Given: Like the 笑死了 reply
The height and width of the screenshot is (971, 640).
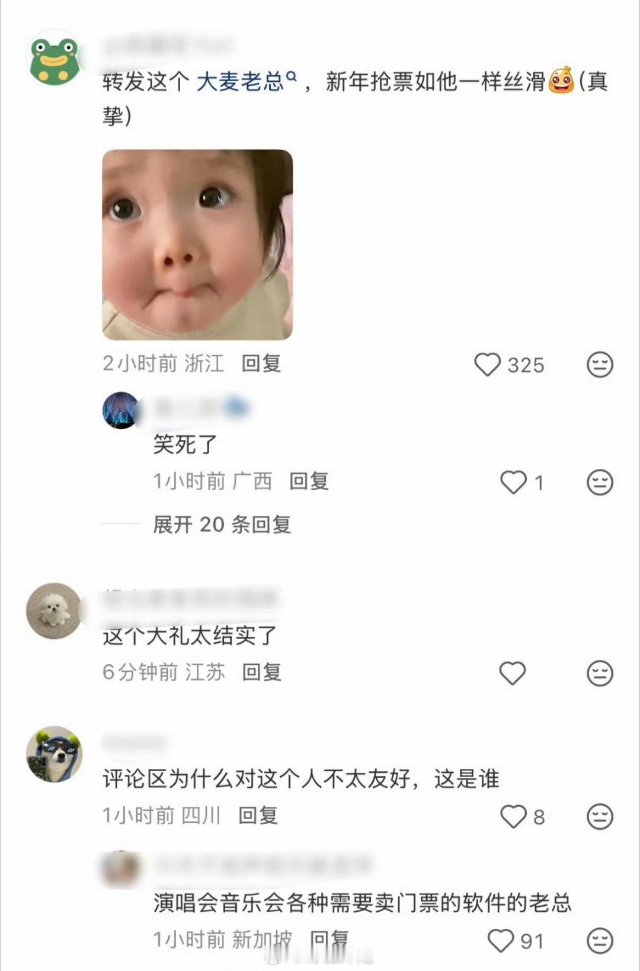Looking at the screenshot, I should tap(513, 482).
